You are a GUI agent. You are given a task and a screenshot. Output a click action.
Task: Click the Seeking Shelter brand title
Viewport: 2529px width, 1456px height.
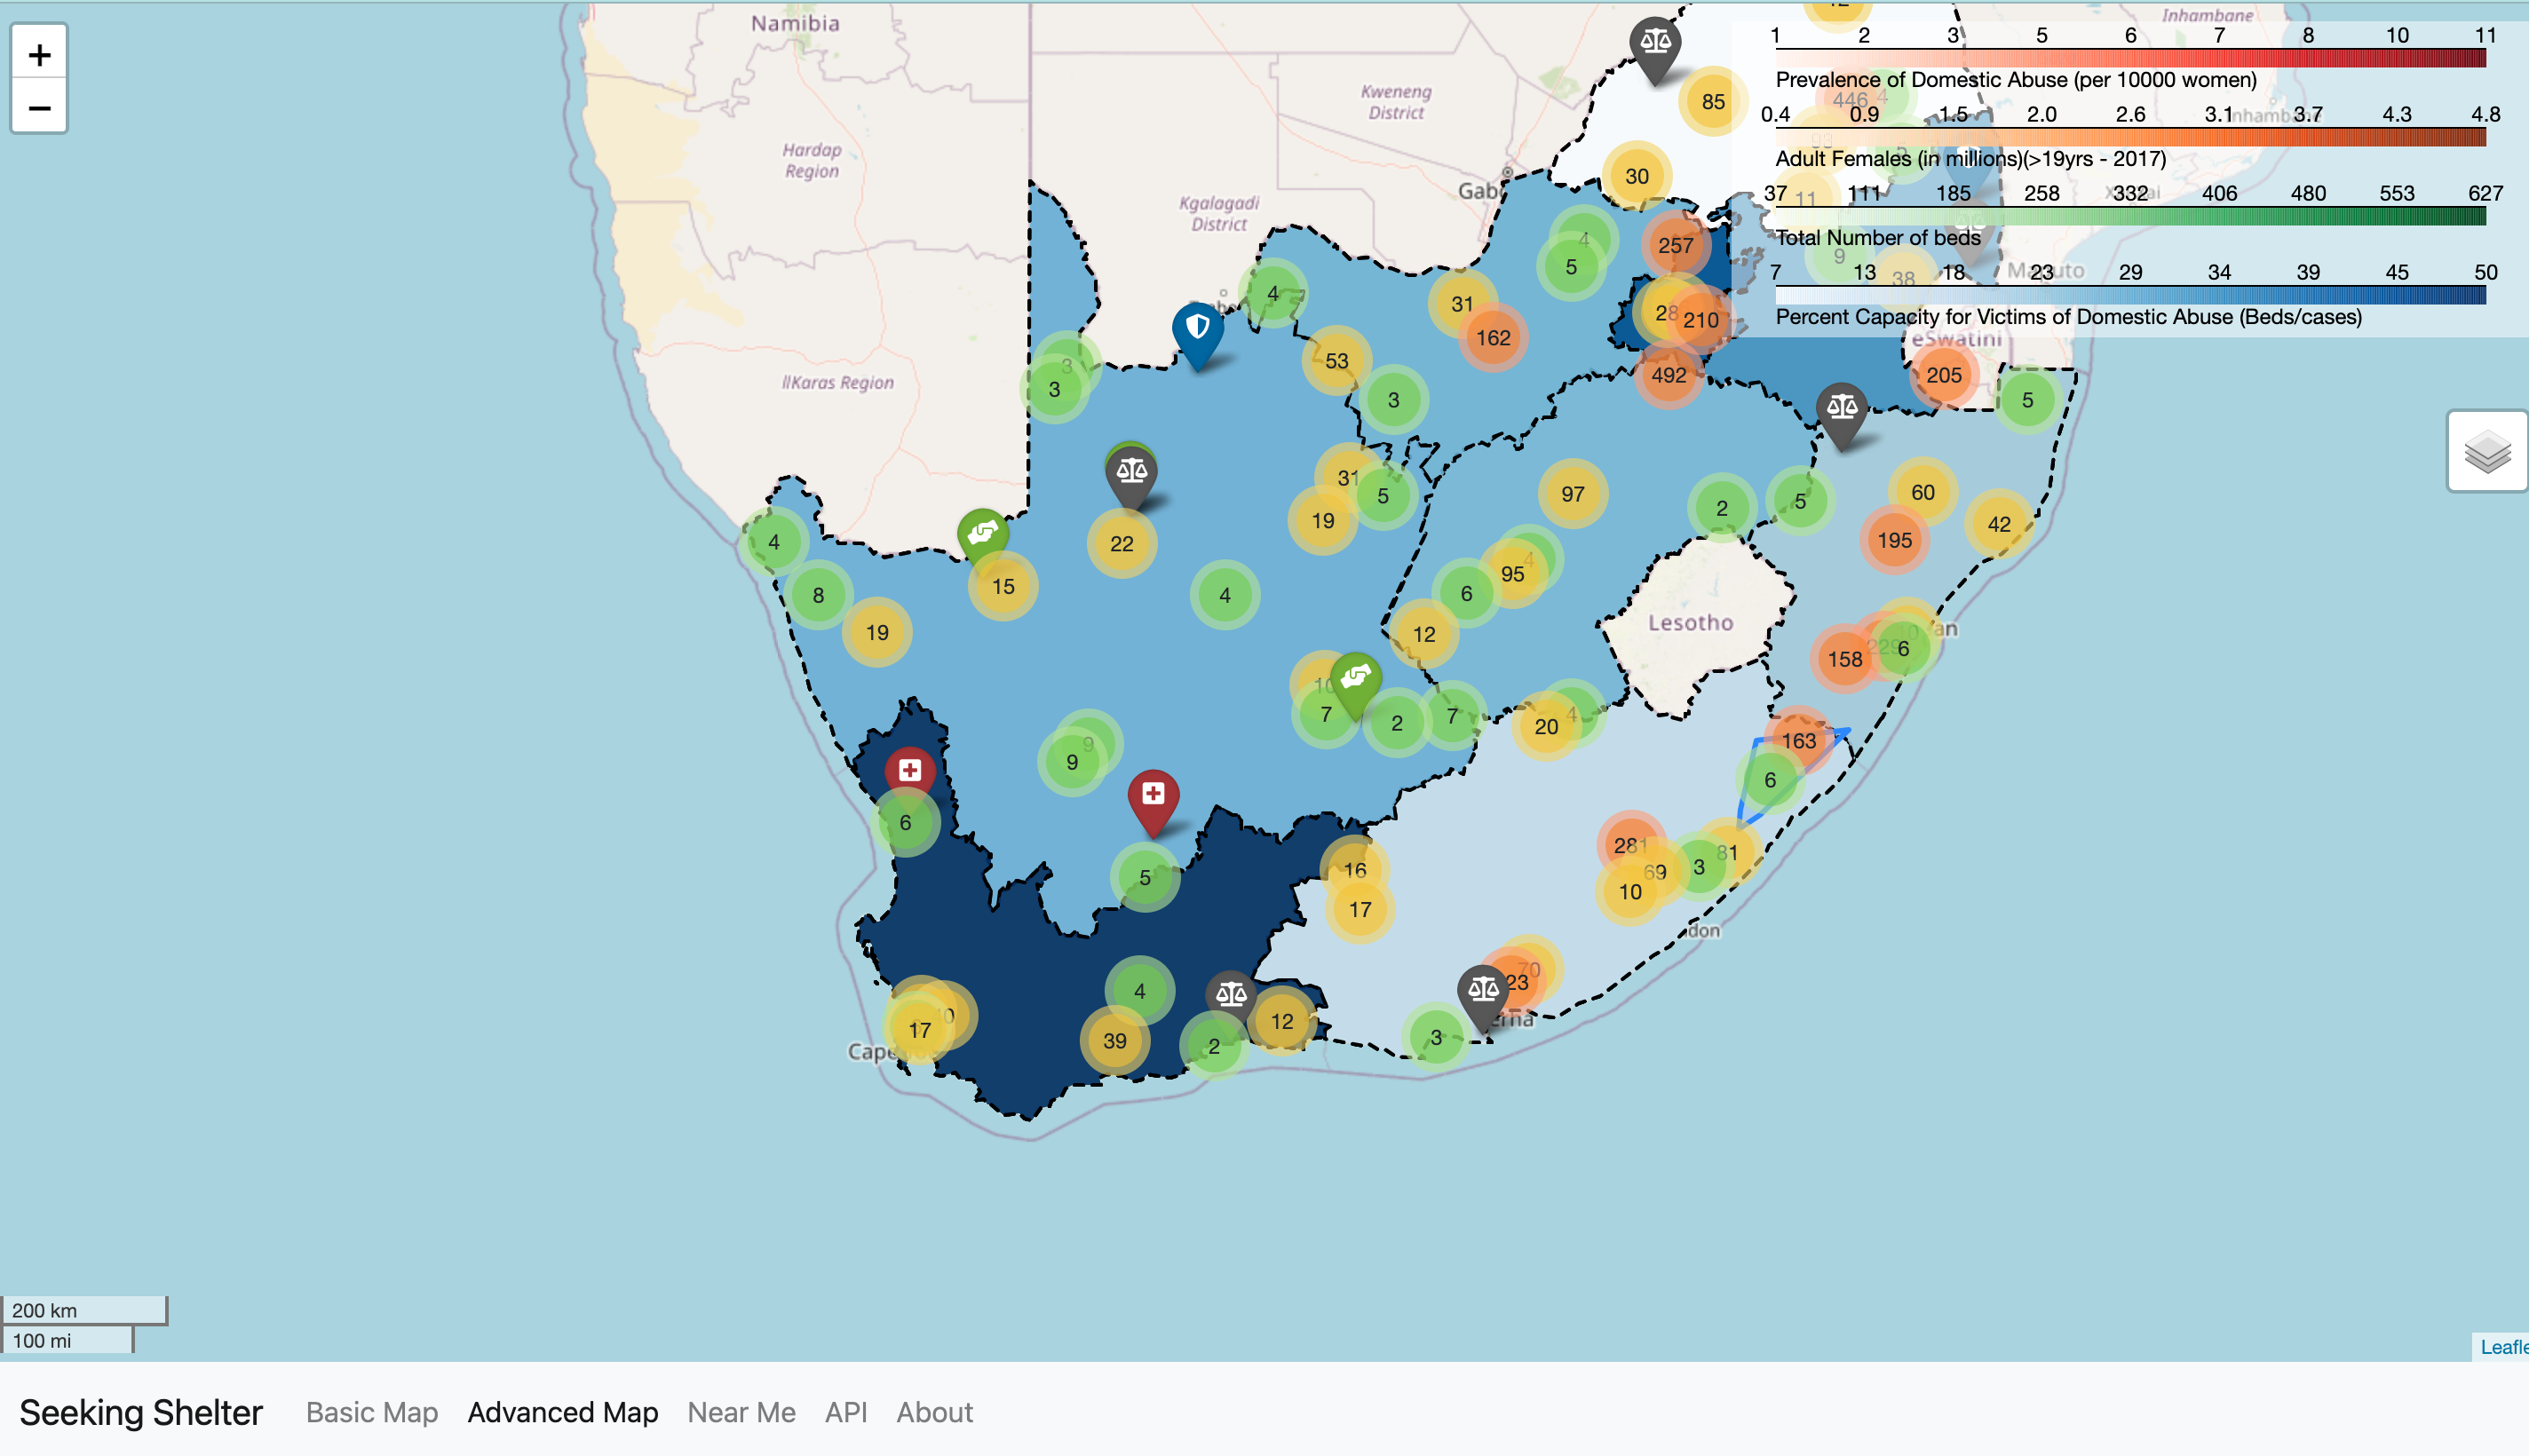(x=141, y=1412)
